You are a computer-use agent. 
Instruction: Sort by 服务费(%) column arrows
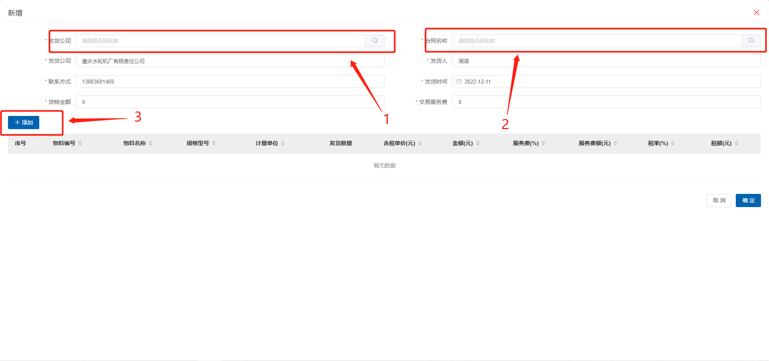click(544, 143)
